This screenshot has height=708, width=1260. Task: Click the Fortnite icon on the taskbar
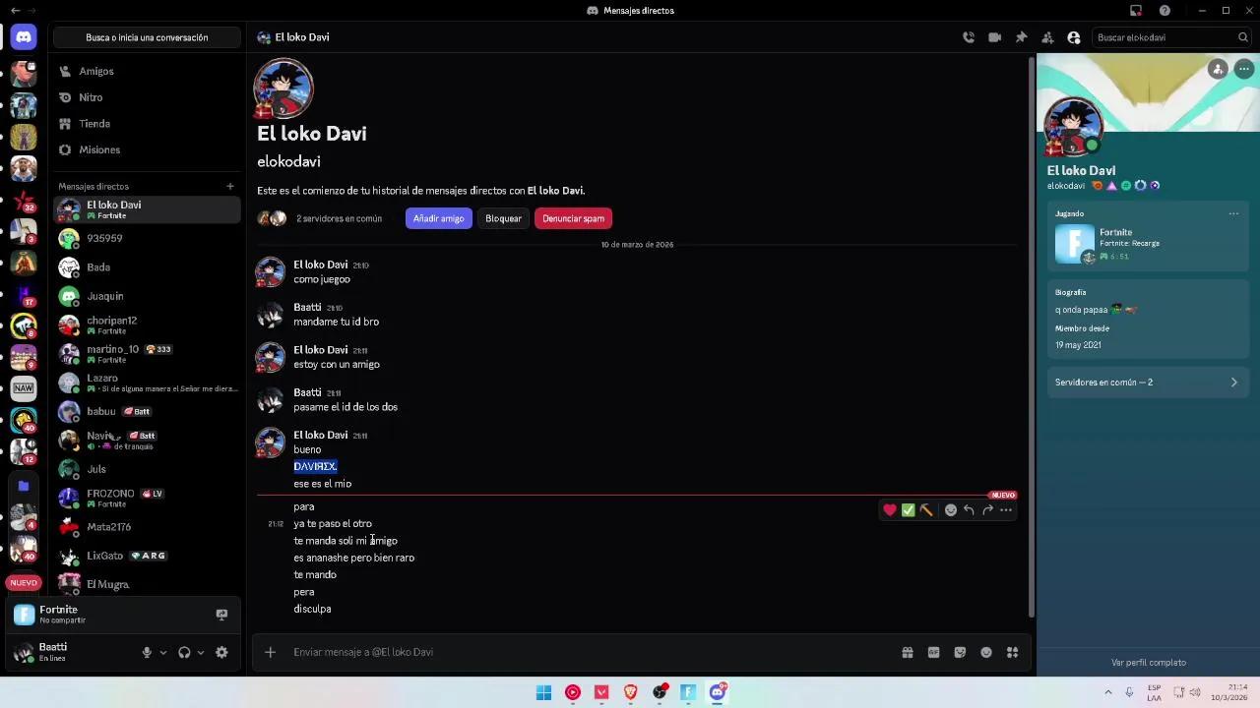[688, 693]
